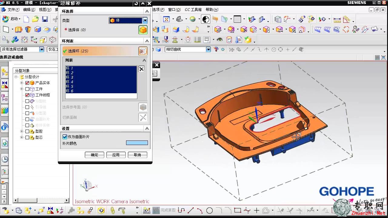The height and width of the screenshot is (218, 388).
Task: Open the 类型 body type dropdown
Action: pos(145,20)
